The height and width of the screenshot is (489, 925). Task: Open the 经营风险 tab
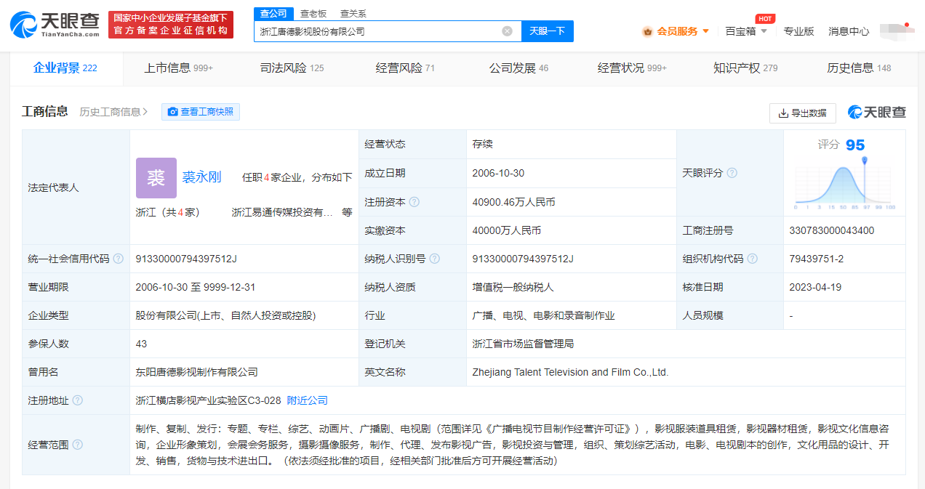(405, 68)
